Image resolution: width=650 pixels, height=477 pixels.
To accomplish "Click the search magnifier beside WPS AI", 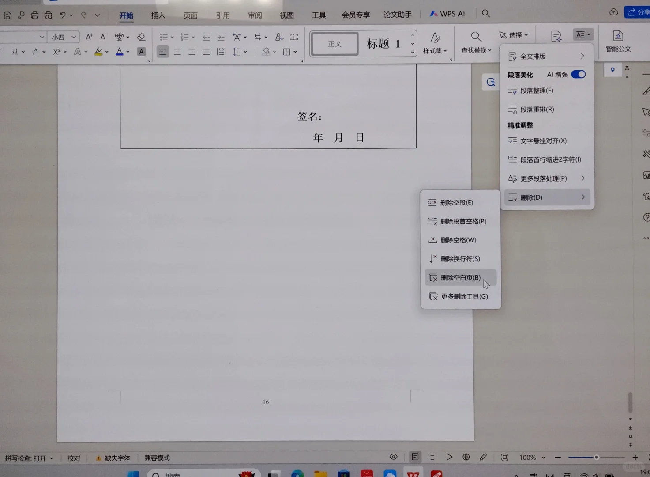I will [x=486, y=14].
